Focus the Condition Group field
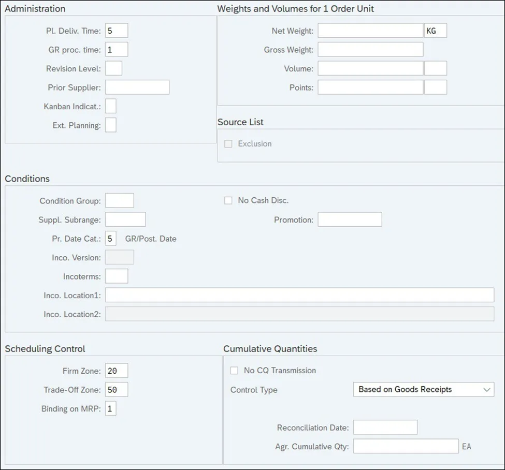505x470 pixels. coord(119,201)
